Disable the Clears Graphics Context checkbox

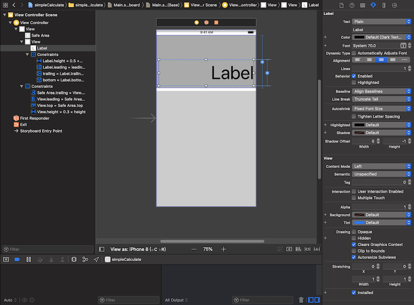click(x=354, y=245)
